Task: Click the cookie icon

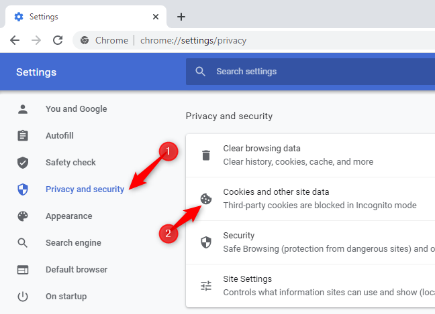Action: coord(206,198)
